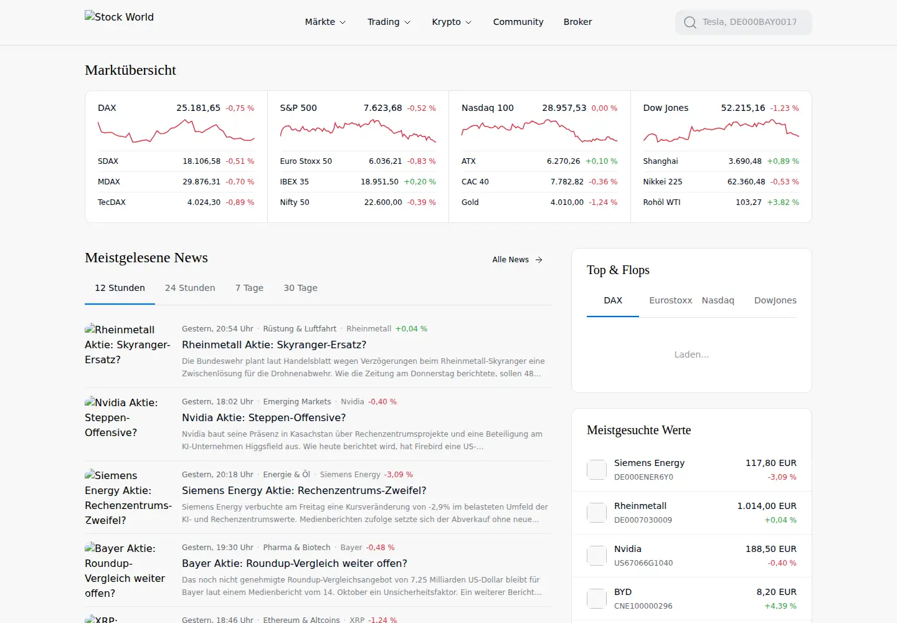
Task: Open the Nvidia logo in Meistgesuchte Werte
Action: tap(597, 556)
